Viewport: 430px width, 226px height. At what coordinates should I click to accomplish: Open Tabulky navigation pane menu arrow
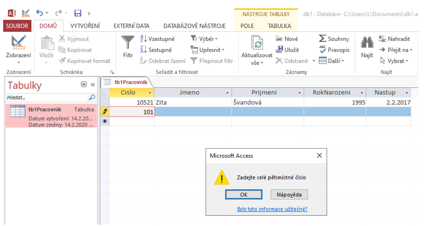tap(83, 85)
